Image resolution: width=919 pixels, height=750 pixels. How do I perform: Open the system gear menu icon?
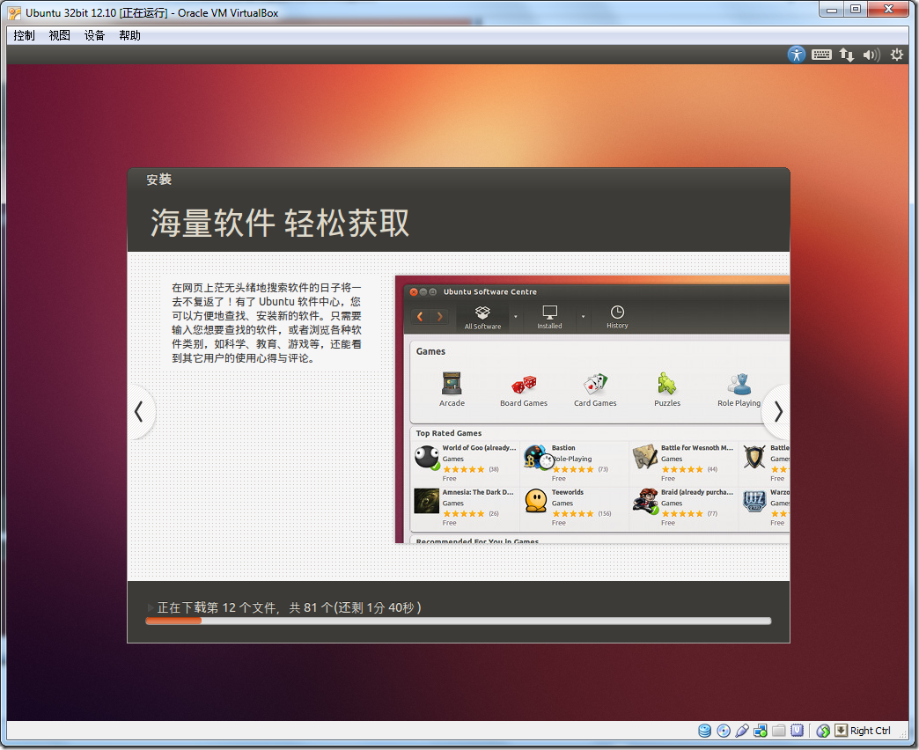click(897, 55)
